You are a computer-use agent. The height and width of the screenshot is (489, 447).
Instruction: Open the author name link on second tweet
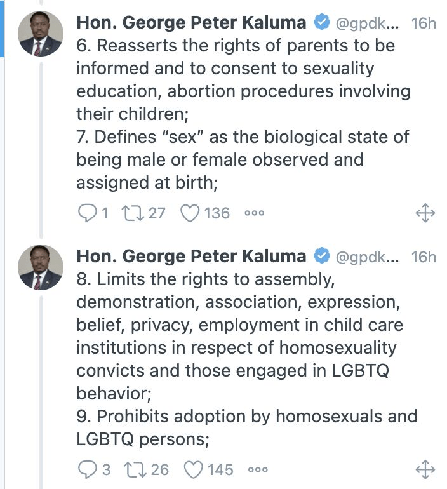(191, 257)
